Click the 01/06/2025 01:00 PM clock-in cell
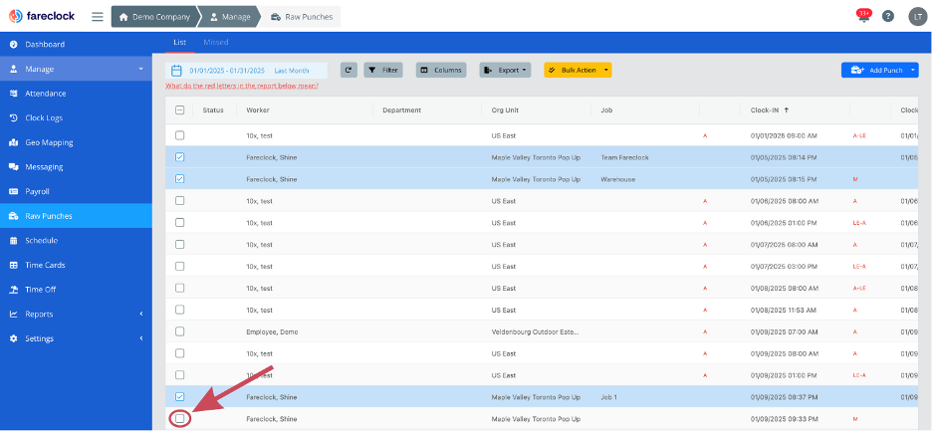932x432 pixels. click(784, 223)
